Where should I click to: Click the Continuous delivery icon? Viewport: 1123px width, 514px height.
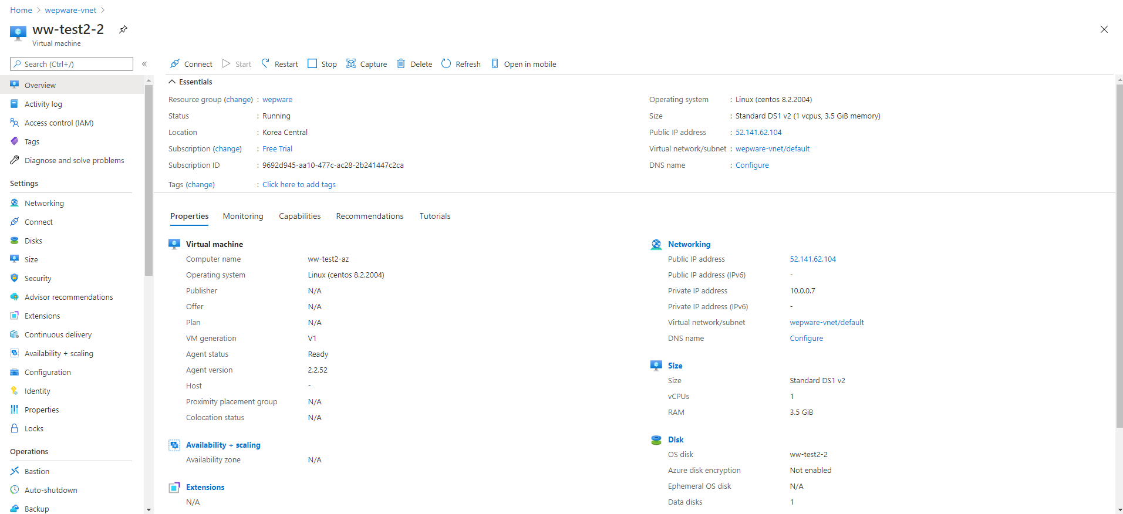pyautogui.click(x=15, y=334)
